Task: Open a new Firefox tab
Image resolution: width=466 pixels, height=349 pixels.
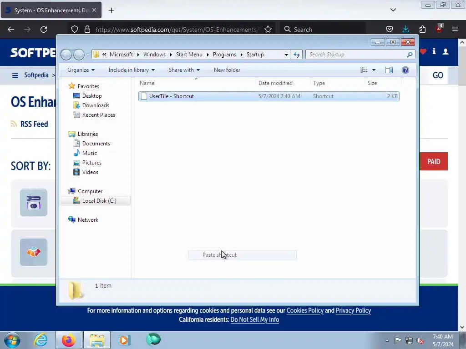Action: click(111, 10)
